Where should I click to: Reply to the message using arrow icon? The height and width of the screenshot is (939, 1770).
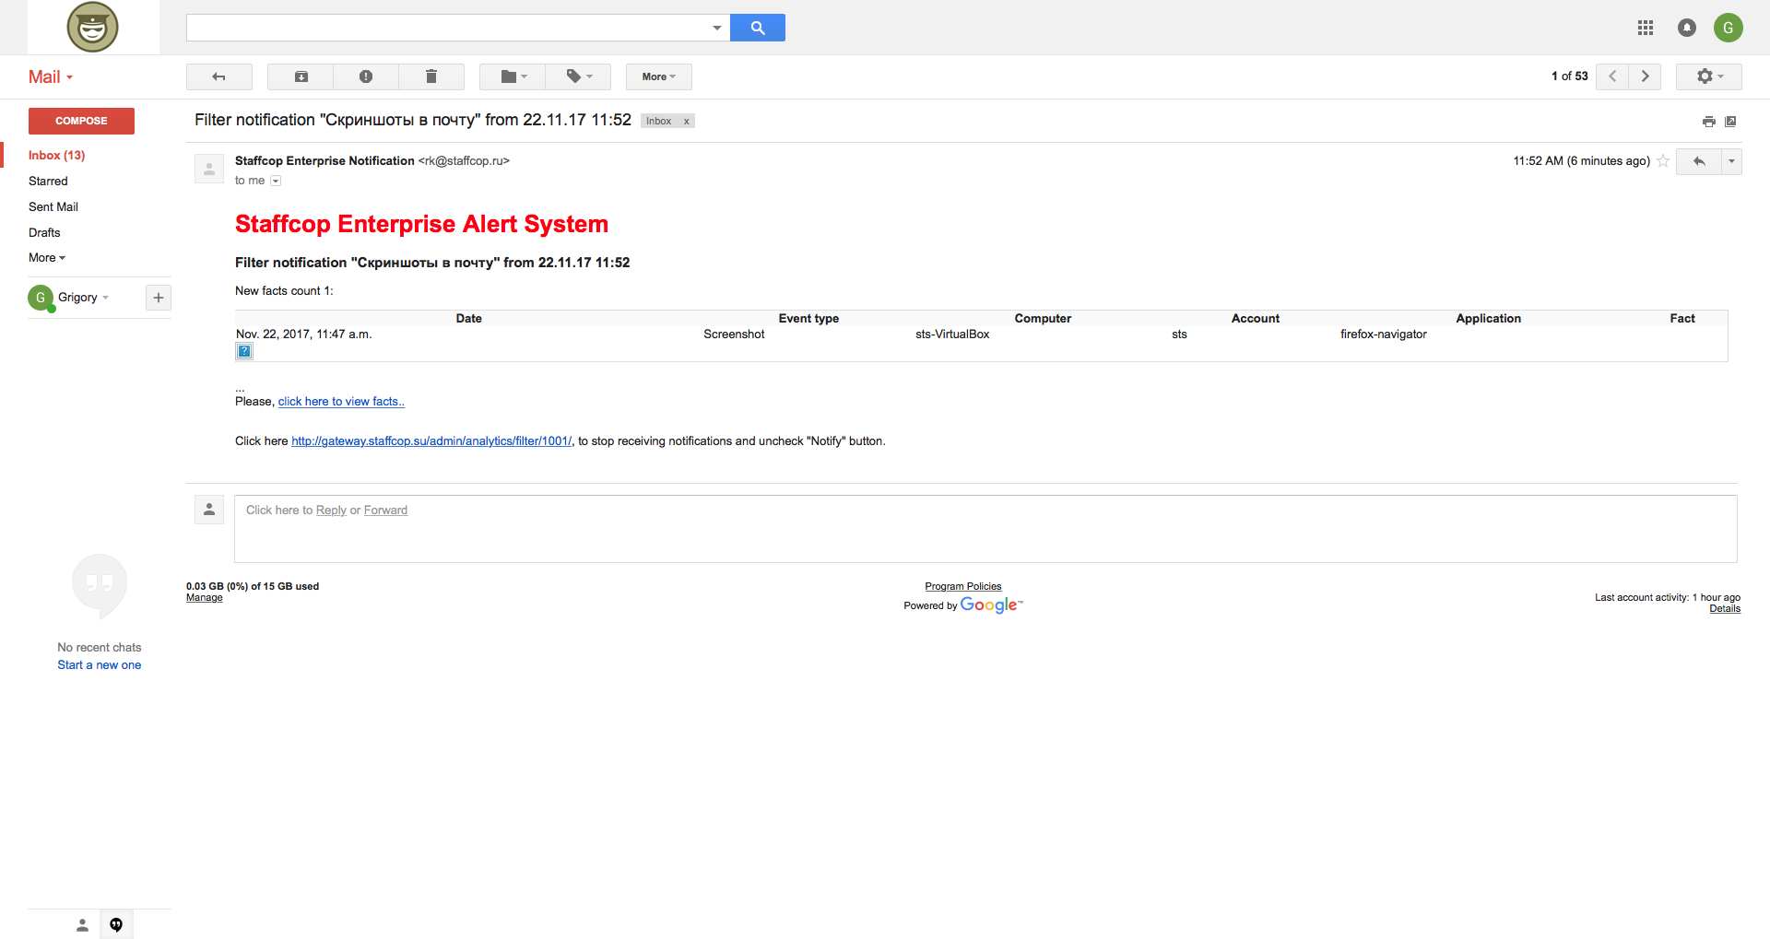(x=1699, y=161)
